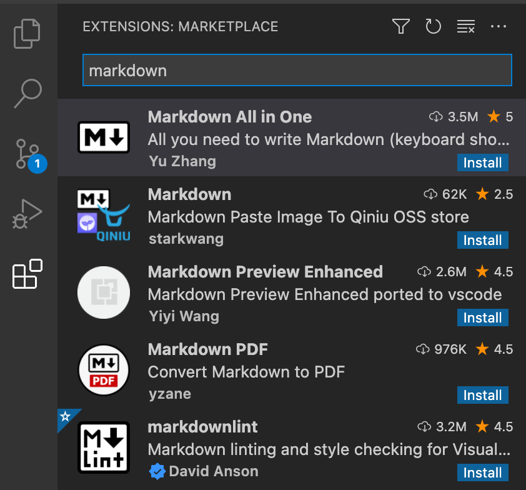The image size is (526, 490).
Task: Click verified publisher badge for David Anson
Action: [x=157, y=471]
